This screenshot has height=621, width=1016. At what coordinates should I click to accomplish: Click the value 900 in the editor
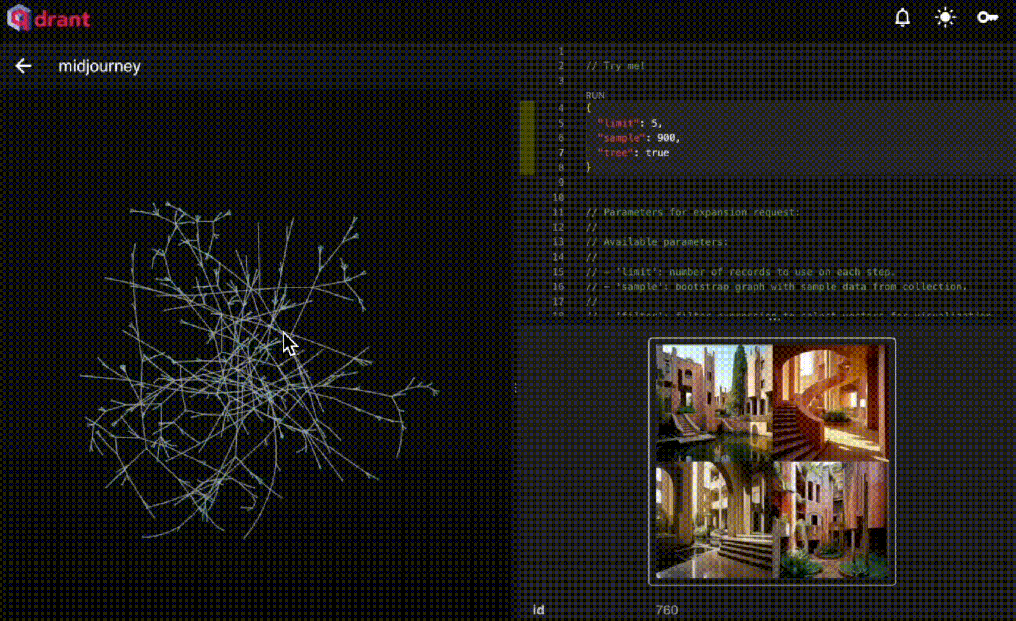[666, 138]
